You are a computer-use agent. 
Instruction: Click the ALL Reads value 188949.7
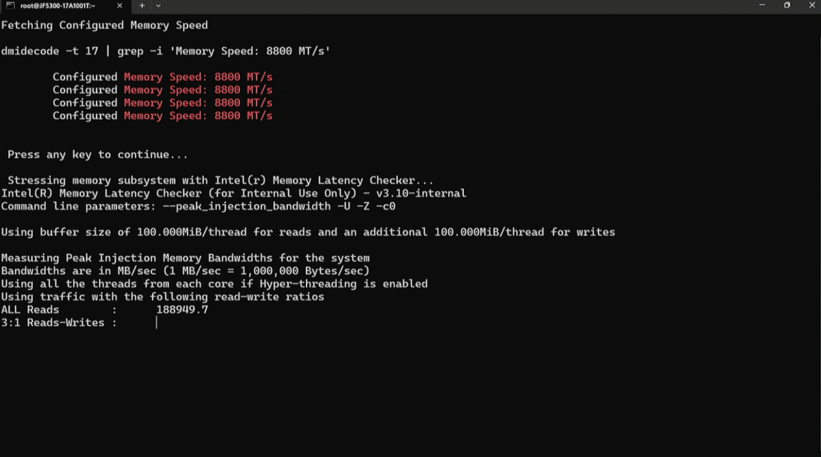point(182,309)
